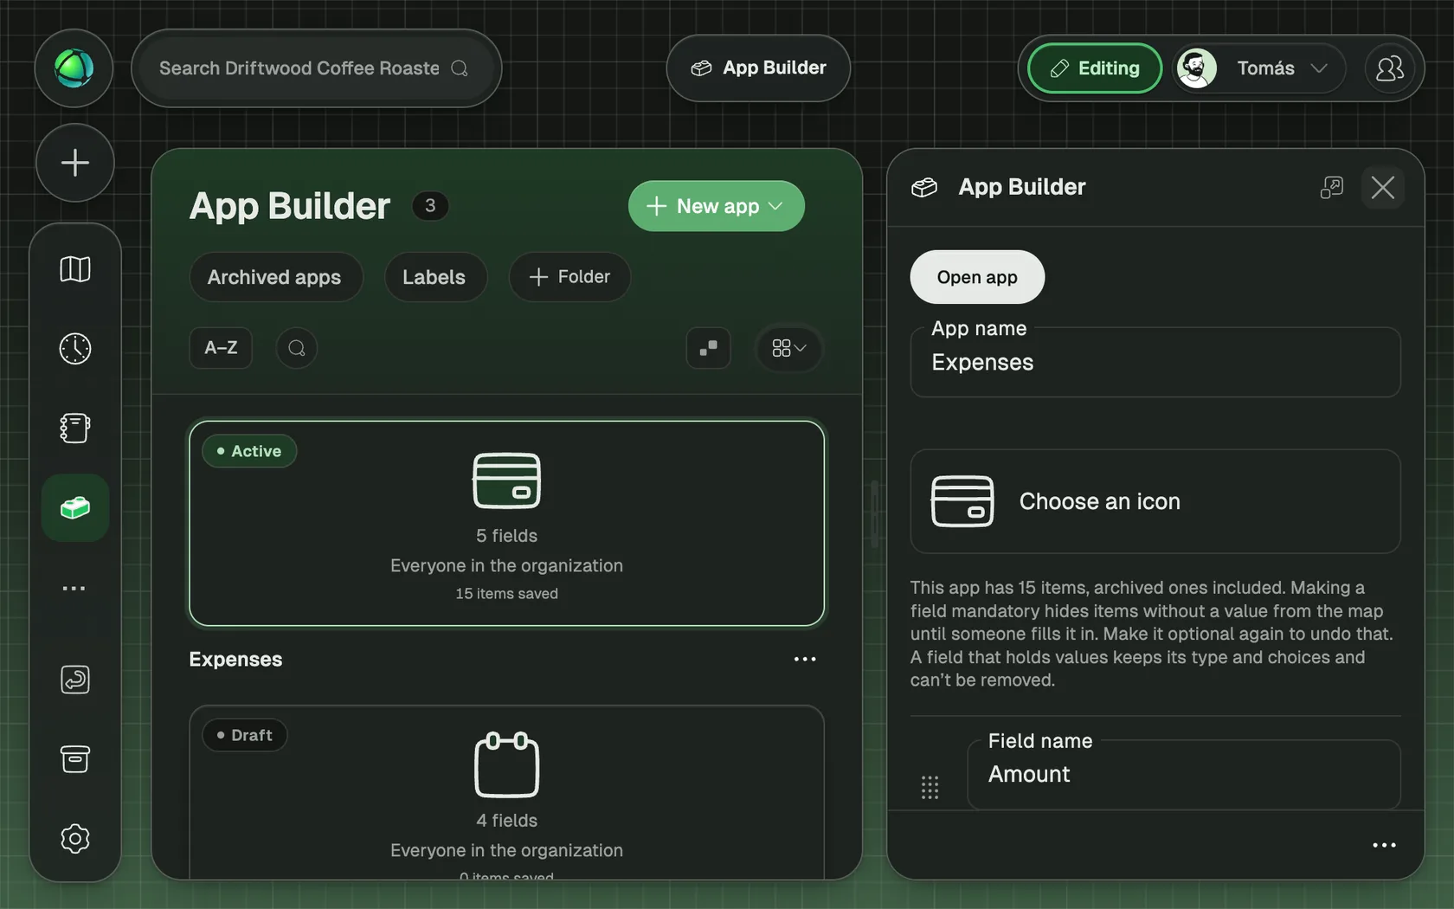Screen dimensions: 1454x909
Task: Open the three-dots menu for Expenses app
Action: pyautogui.click(x=805, y=660)
